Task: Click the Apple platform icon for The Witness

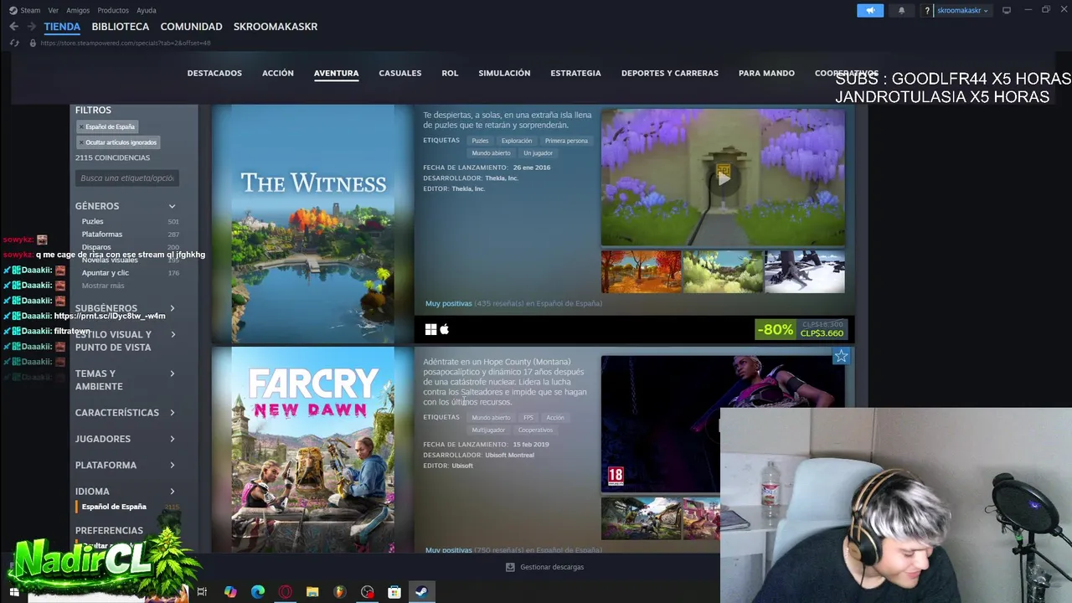Action: click(445, 330)
